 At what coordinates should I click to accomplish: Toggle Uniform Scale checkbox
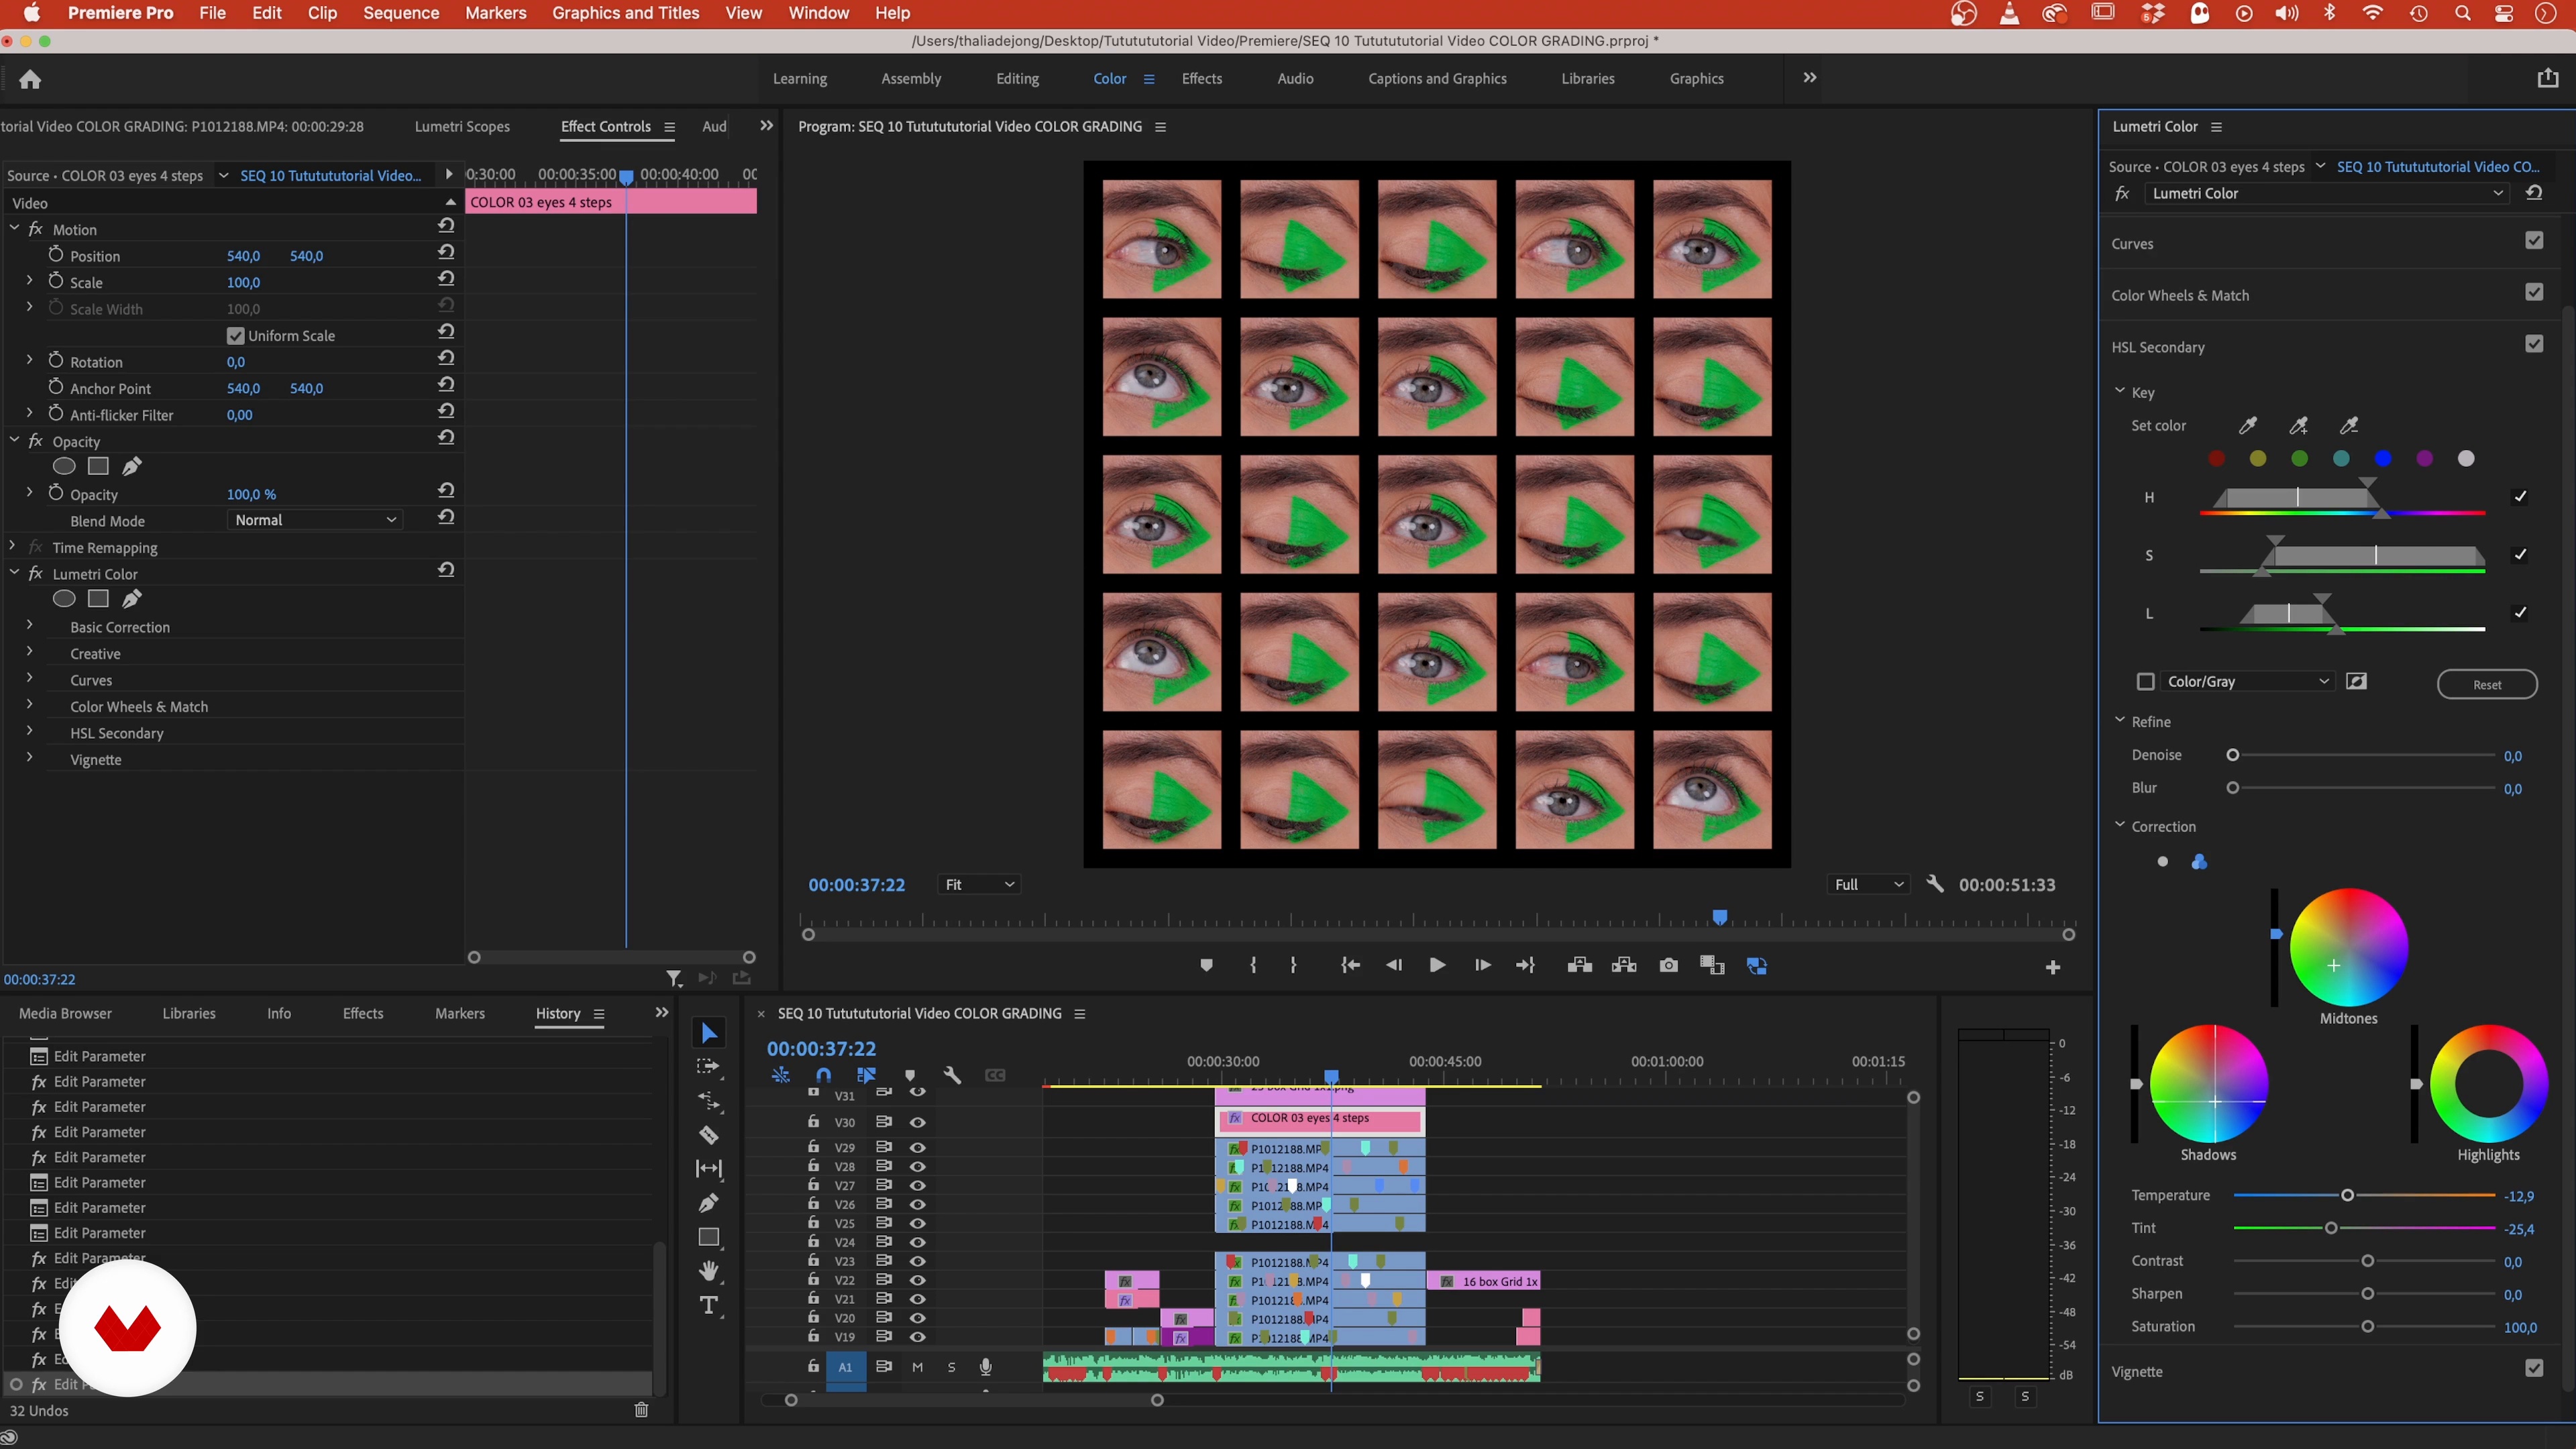coord(236,336)
